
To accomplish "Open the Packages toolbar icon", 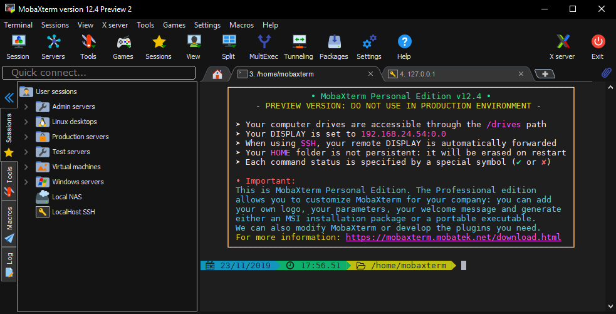I will [334, 41].
